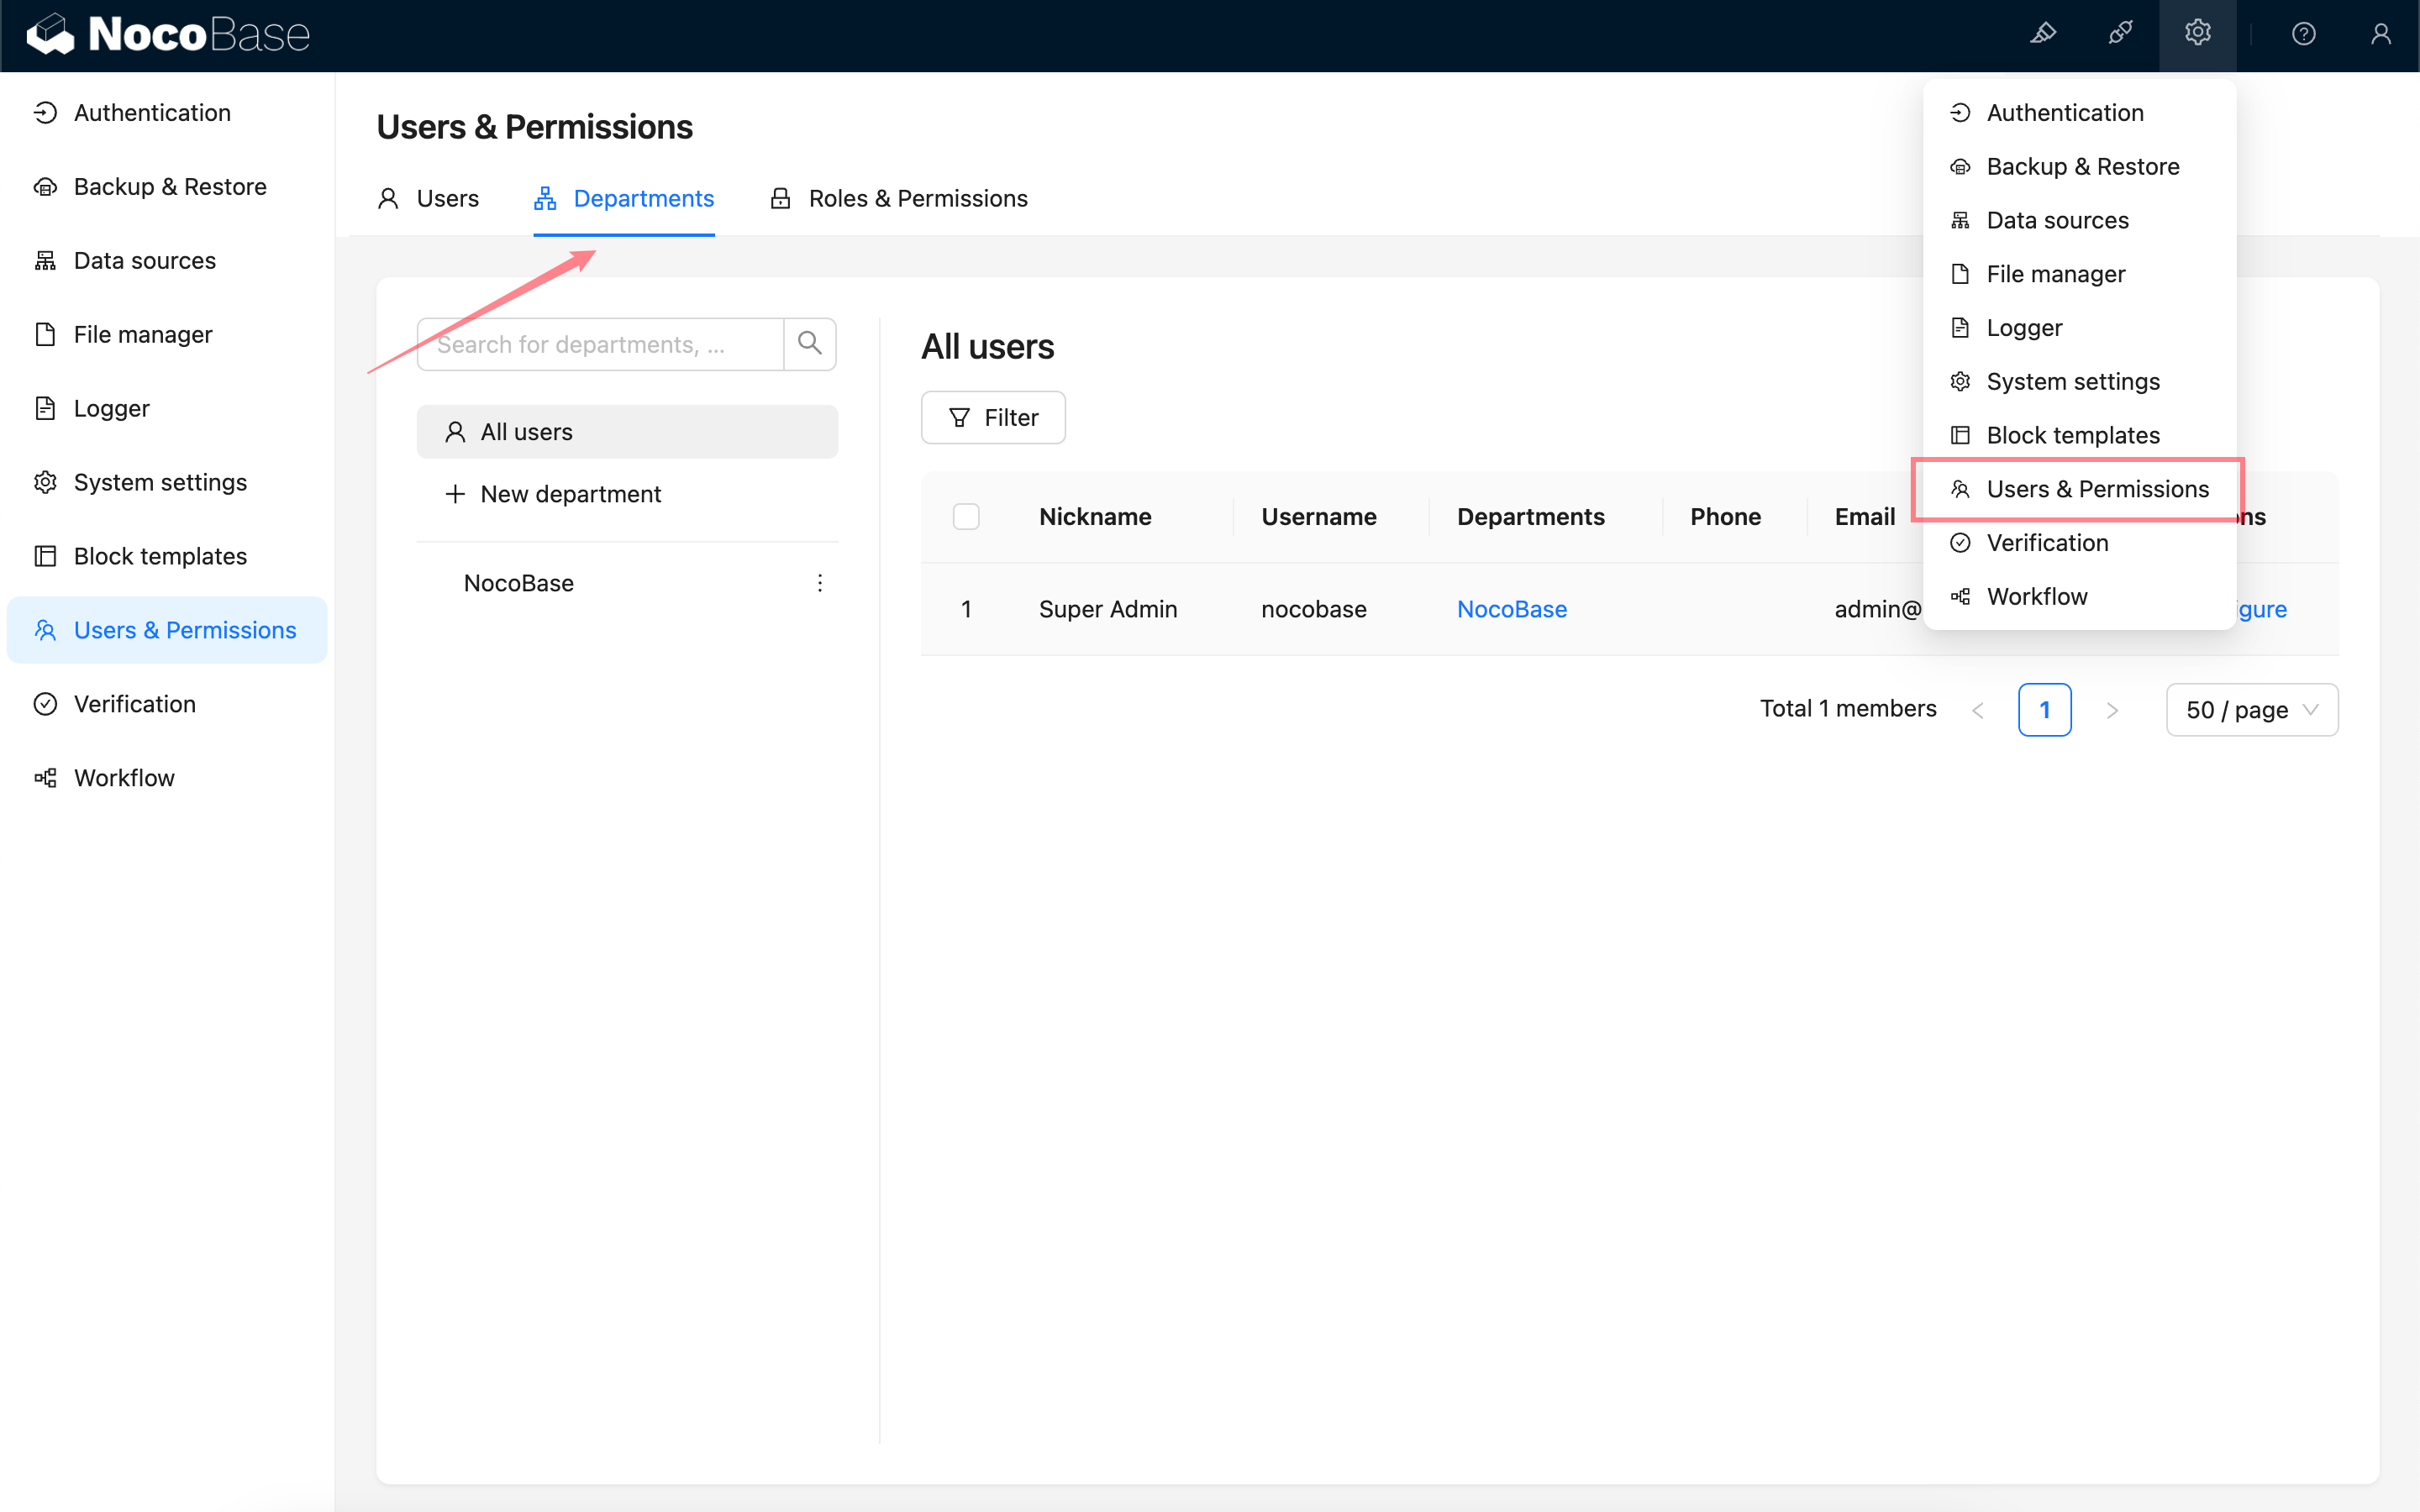2420x1512 pixels.
Task: Open the NocoBase department link in table
Action: click(x=1511, y=609)
